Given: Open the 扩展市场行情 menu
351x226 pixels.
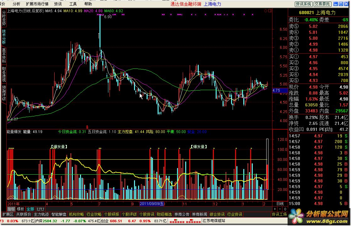Looking at the screenshot, I should coord(37,4).
